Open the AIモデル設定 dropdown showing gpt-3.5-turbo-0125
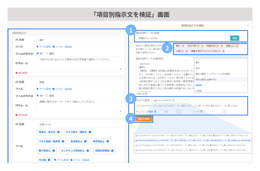The width and height of the screenshot is (260, 171). click(171, 100)
